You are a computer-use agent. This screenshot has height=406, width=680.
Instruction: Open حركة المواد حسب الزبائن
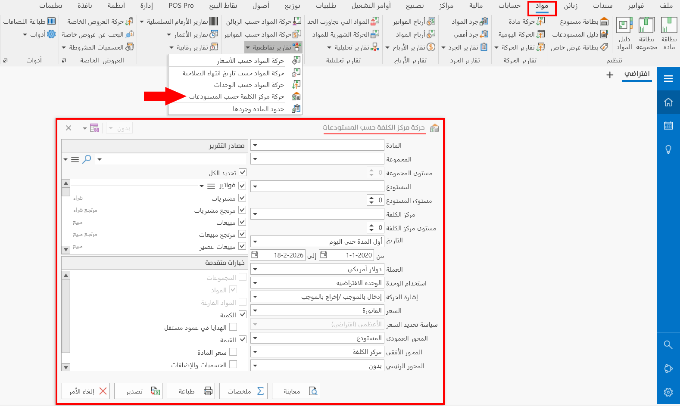264,22
